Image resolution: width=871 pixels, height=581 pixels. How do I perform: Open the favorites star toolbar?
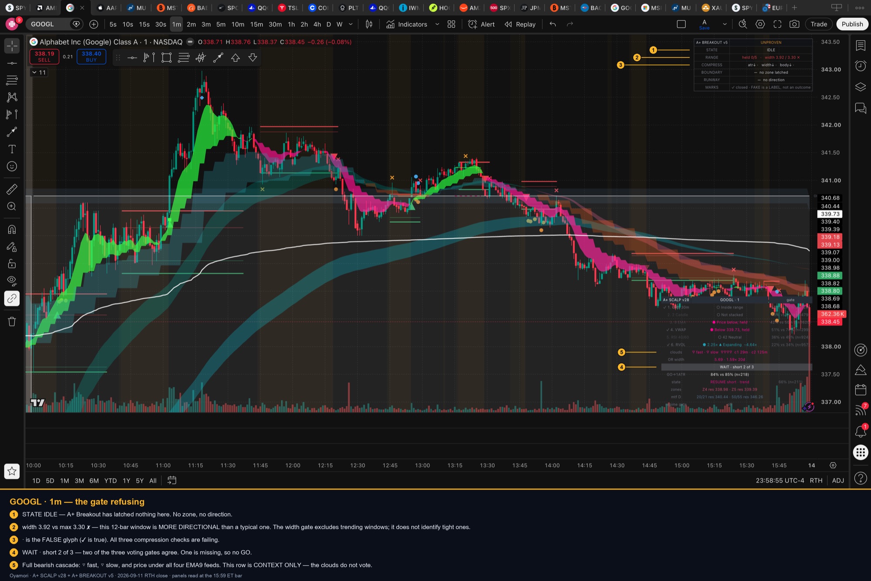12,471
